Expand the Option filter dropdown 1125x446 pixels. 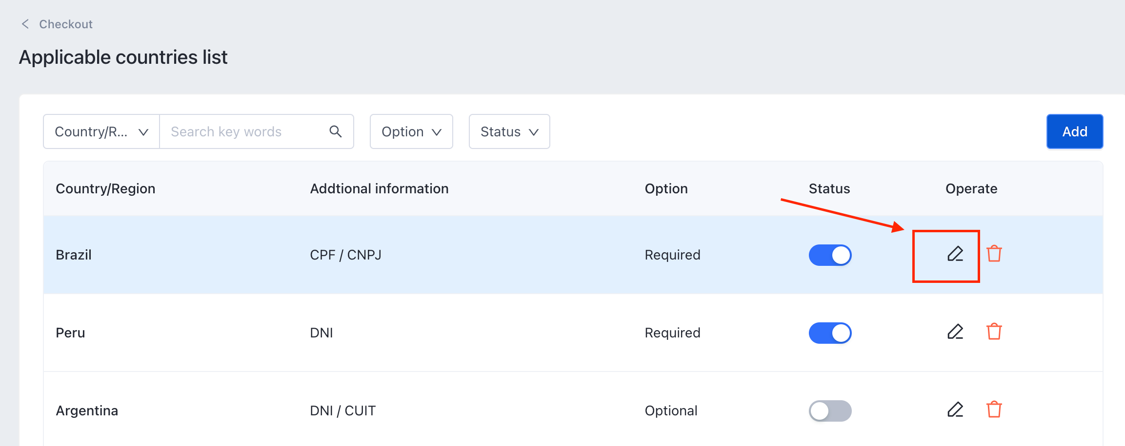click(x=411, y=131)
